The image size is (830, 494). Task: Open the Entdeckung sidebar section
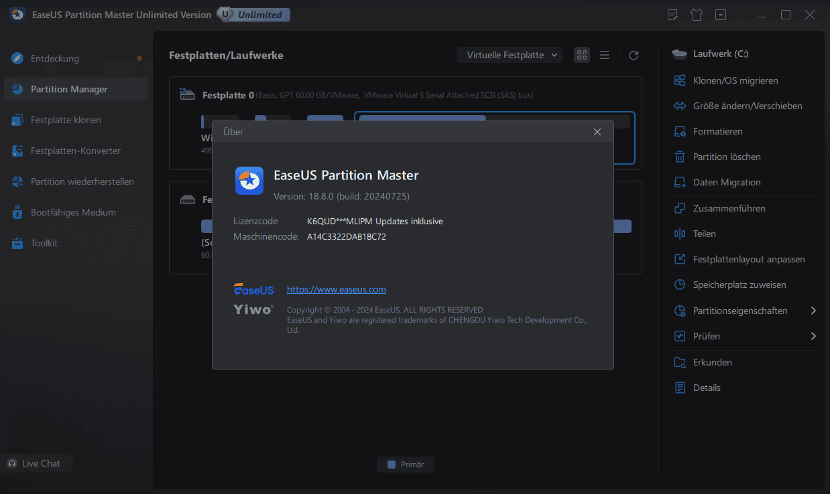(75, 58)
